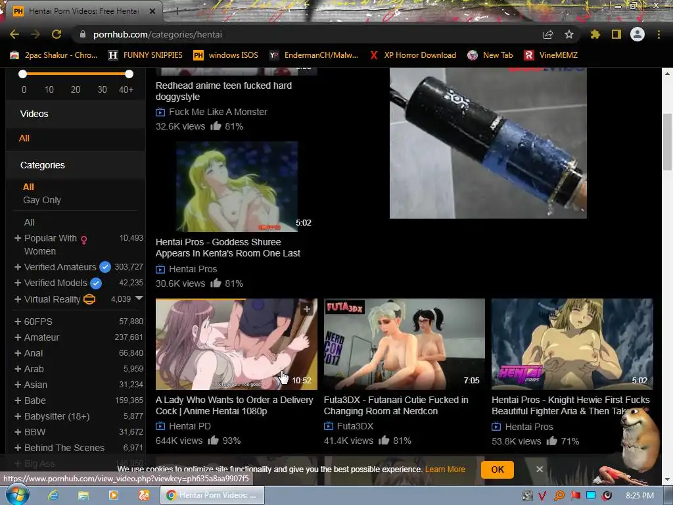Expand the BBW category

(18, 432)
